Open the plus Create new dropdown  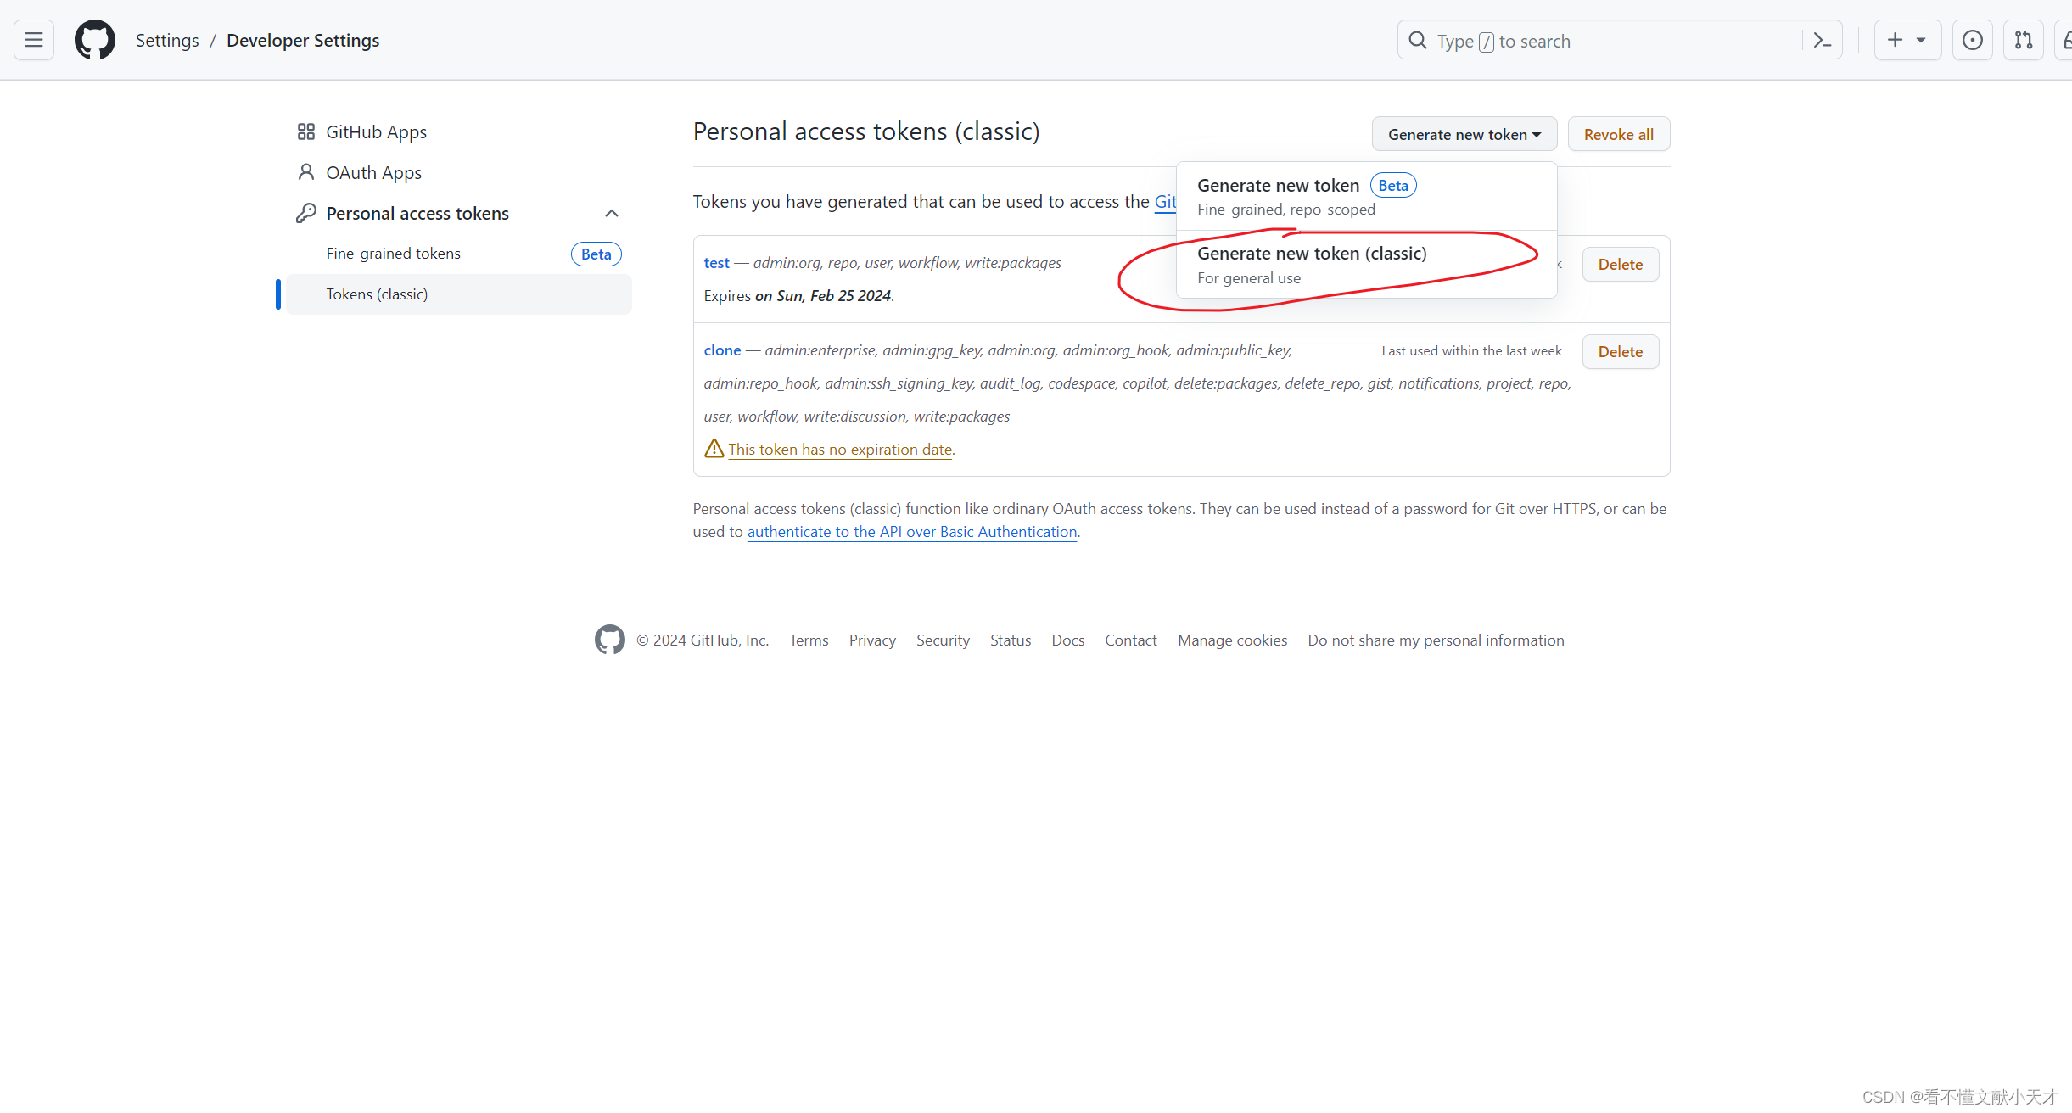1907,40
